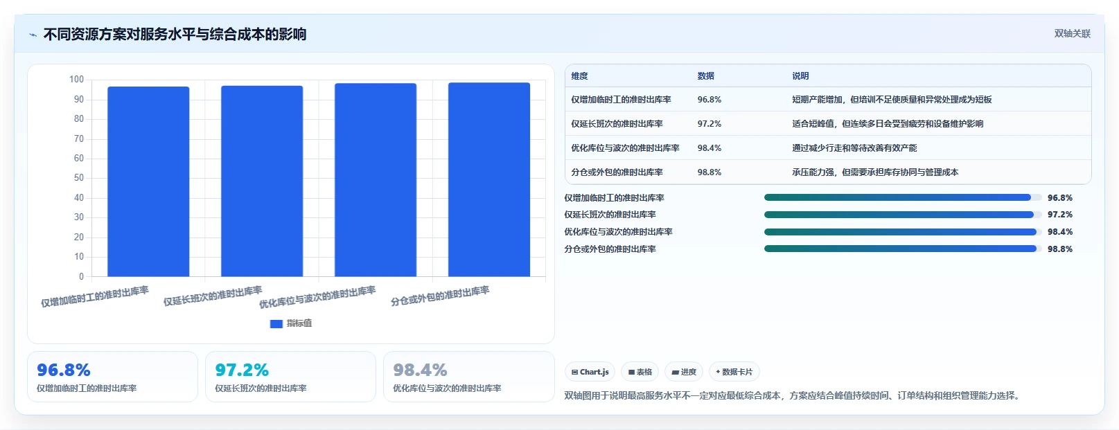1119x430 pixels.
Task: Click the 表格 tag
Action: tap(640, 372)
